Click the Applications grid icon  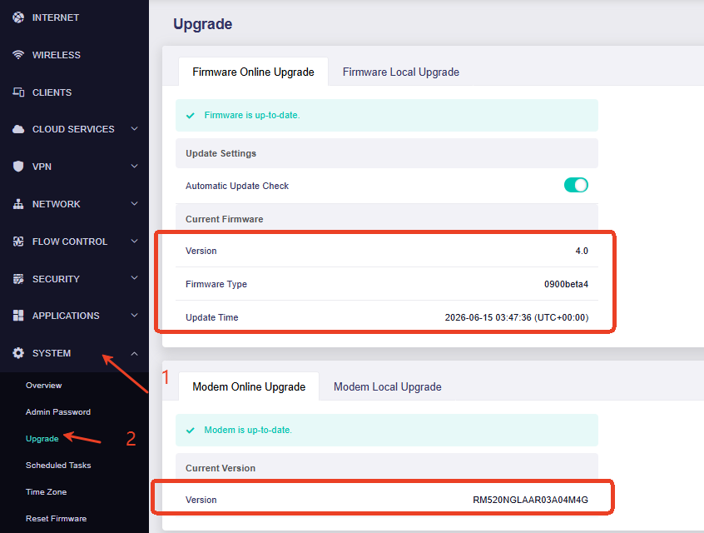(18, 316)
